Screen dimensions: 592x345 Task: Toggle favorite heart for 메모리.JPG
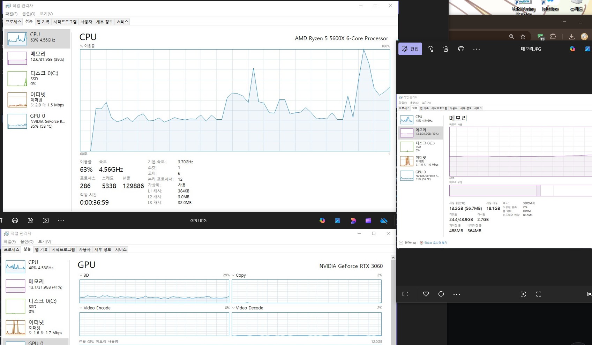pyautogui.click(x=426, y=294)
